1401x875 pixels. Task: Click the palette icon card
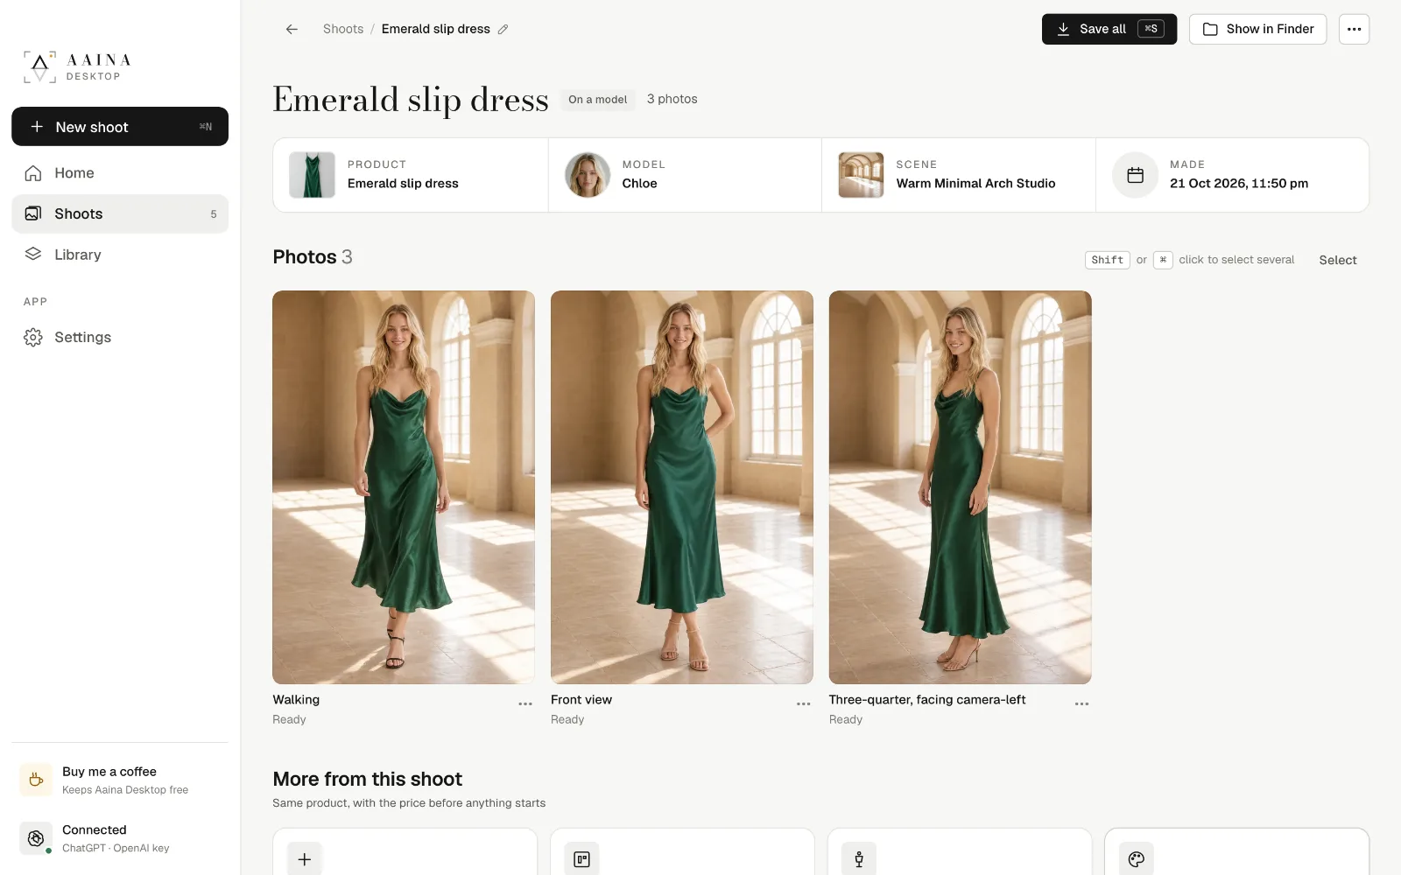(1137, 859)
